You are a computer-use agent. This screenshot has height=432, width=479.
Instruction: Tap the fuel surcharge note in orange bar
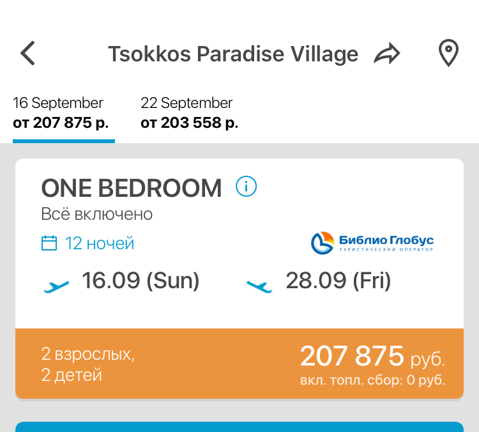[x=372, y=380]
